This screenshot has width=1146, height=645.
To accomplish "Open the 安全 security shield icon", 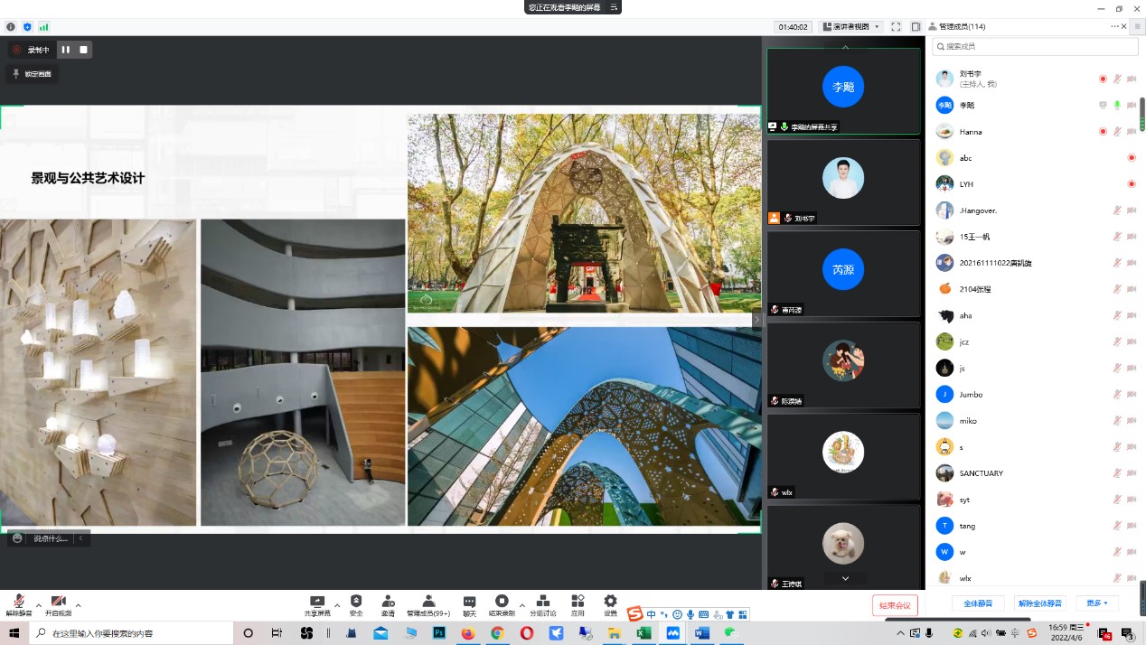I will [356, 602].
